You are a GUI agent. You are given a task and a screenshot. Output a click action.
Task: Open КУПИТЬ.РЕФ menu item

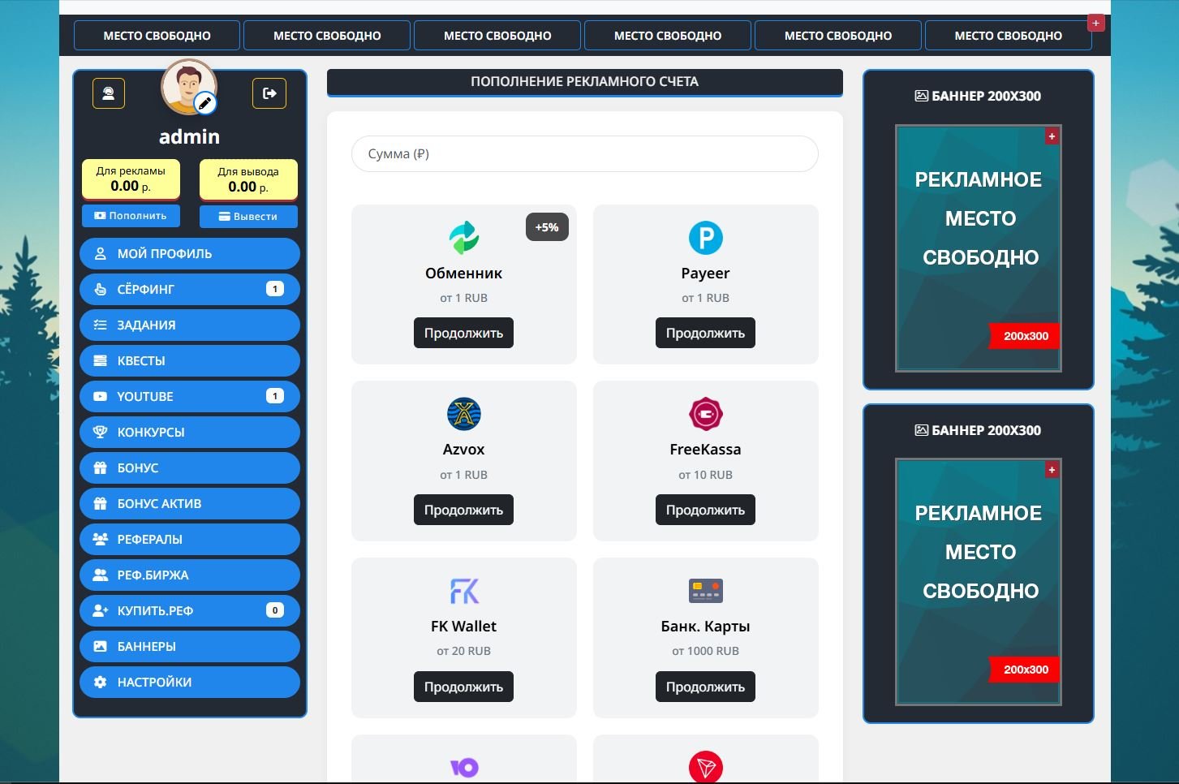tap(190, 610)
